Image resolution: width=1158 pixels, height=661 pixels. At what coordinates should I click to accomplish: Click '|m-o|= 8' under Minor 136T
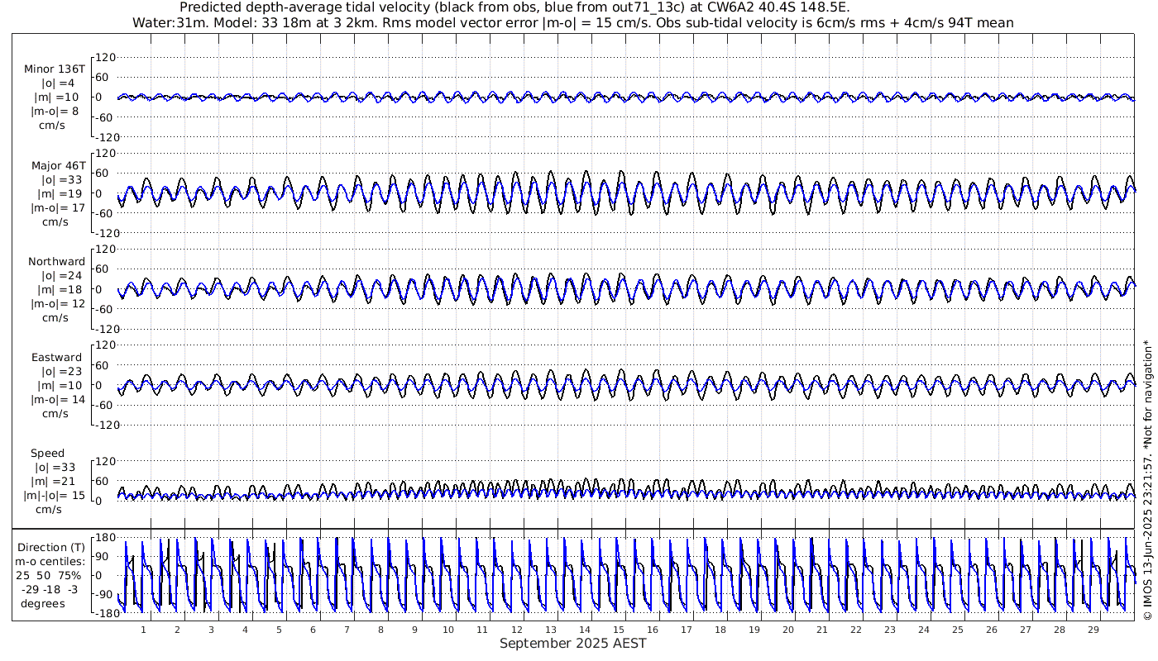[55, 112]
